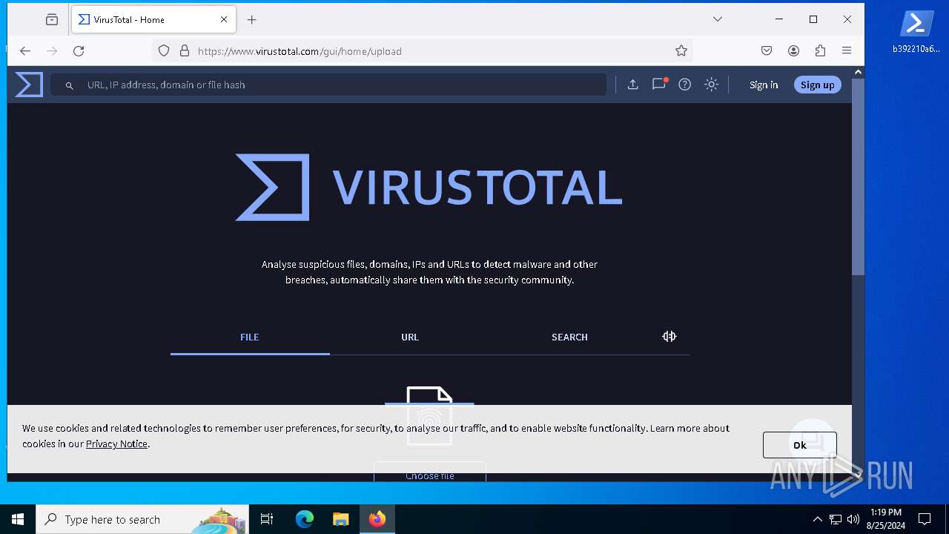The image size is (949, 534).
Task: Open the Firefox extensions puzzle icon
Action: 820,51
